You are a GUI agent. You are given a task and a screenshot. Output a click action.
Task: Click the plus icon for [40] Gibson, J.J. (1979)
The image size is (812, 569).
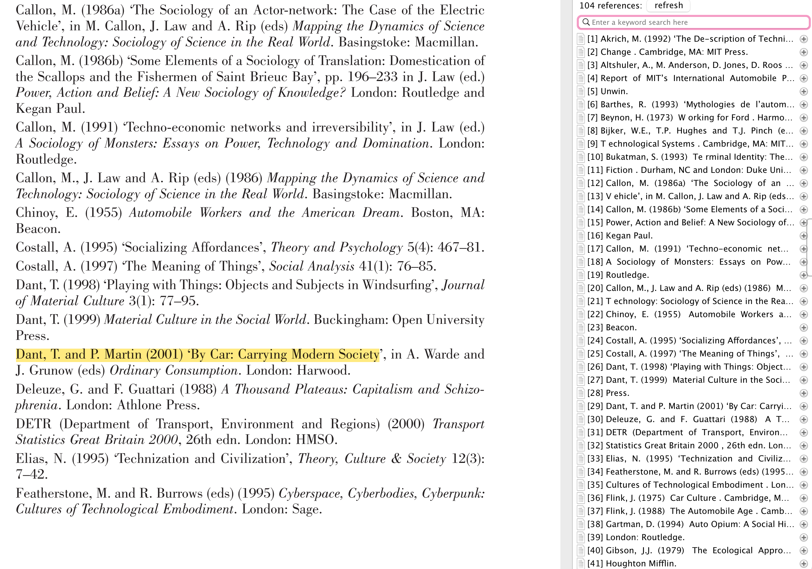coord(804,551)
